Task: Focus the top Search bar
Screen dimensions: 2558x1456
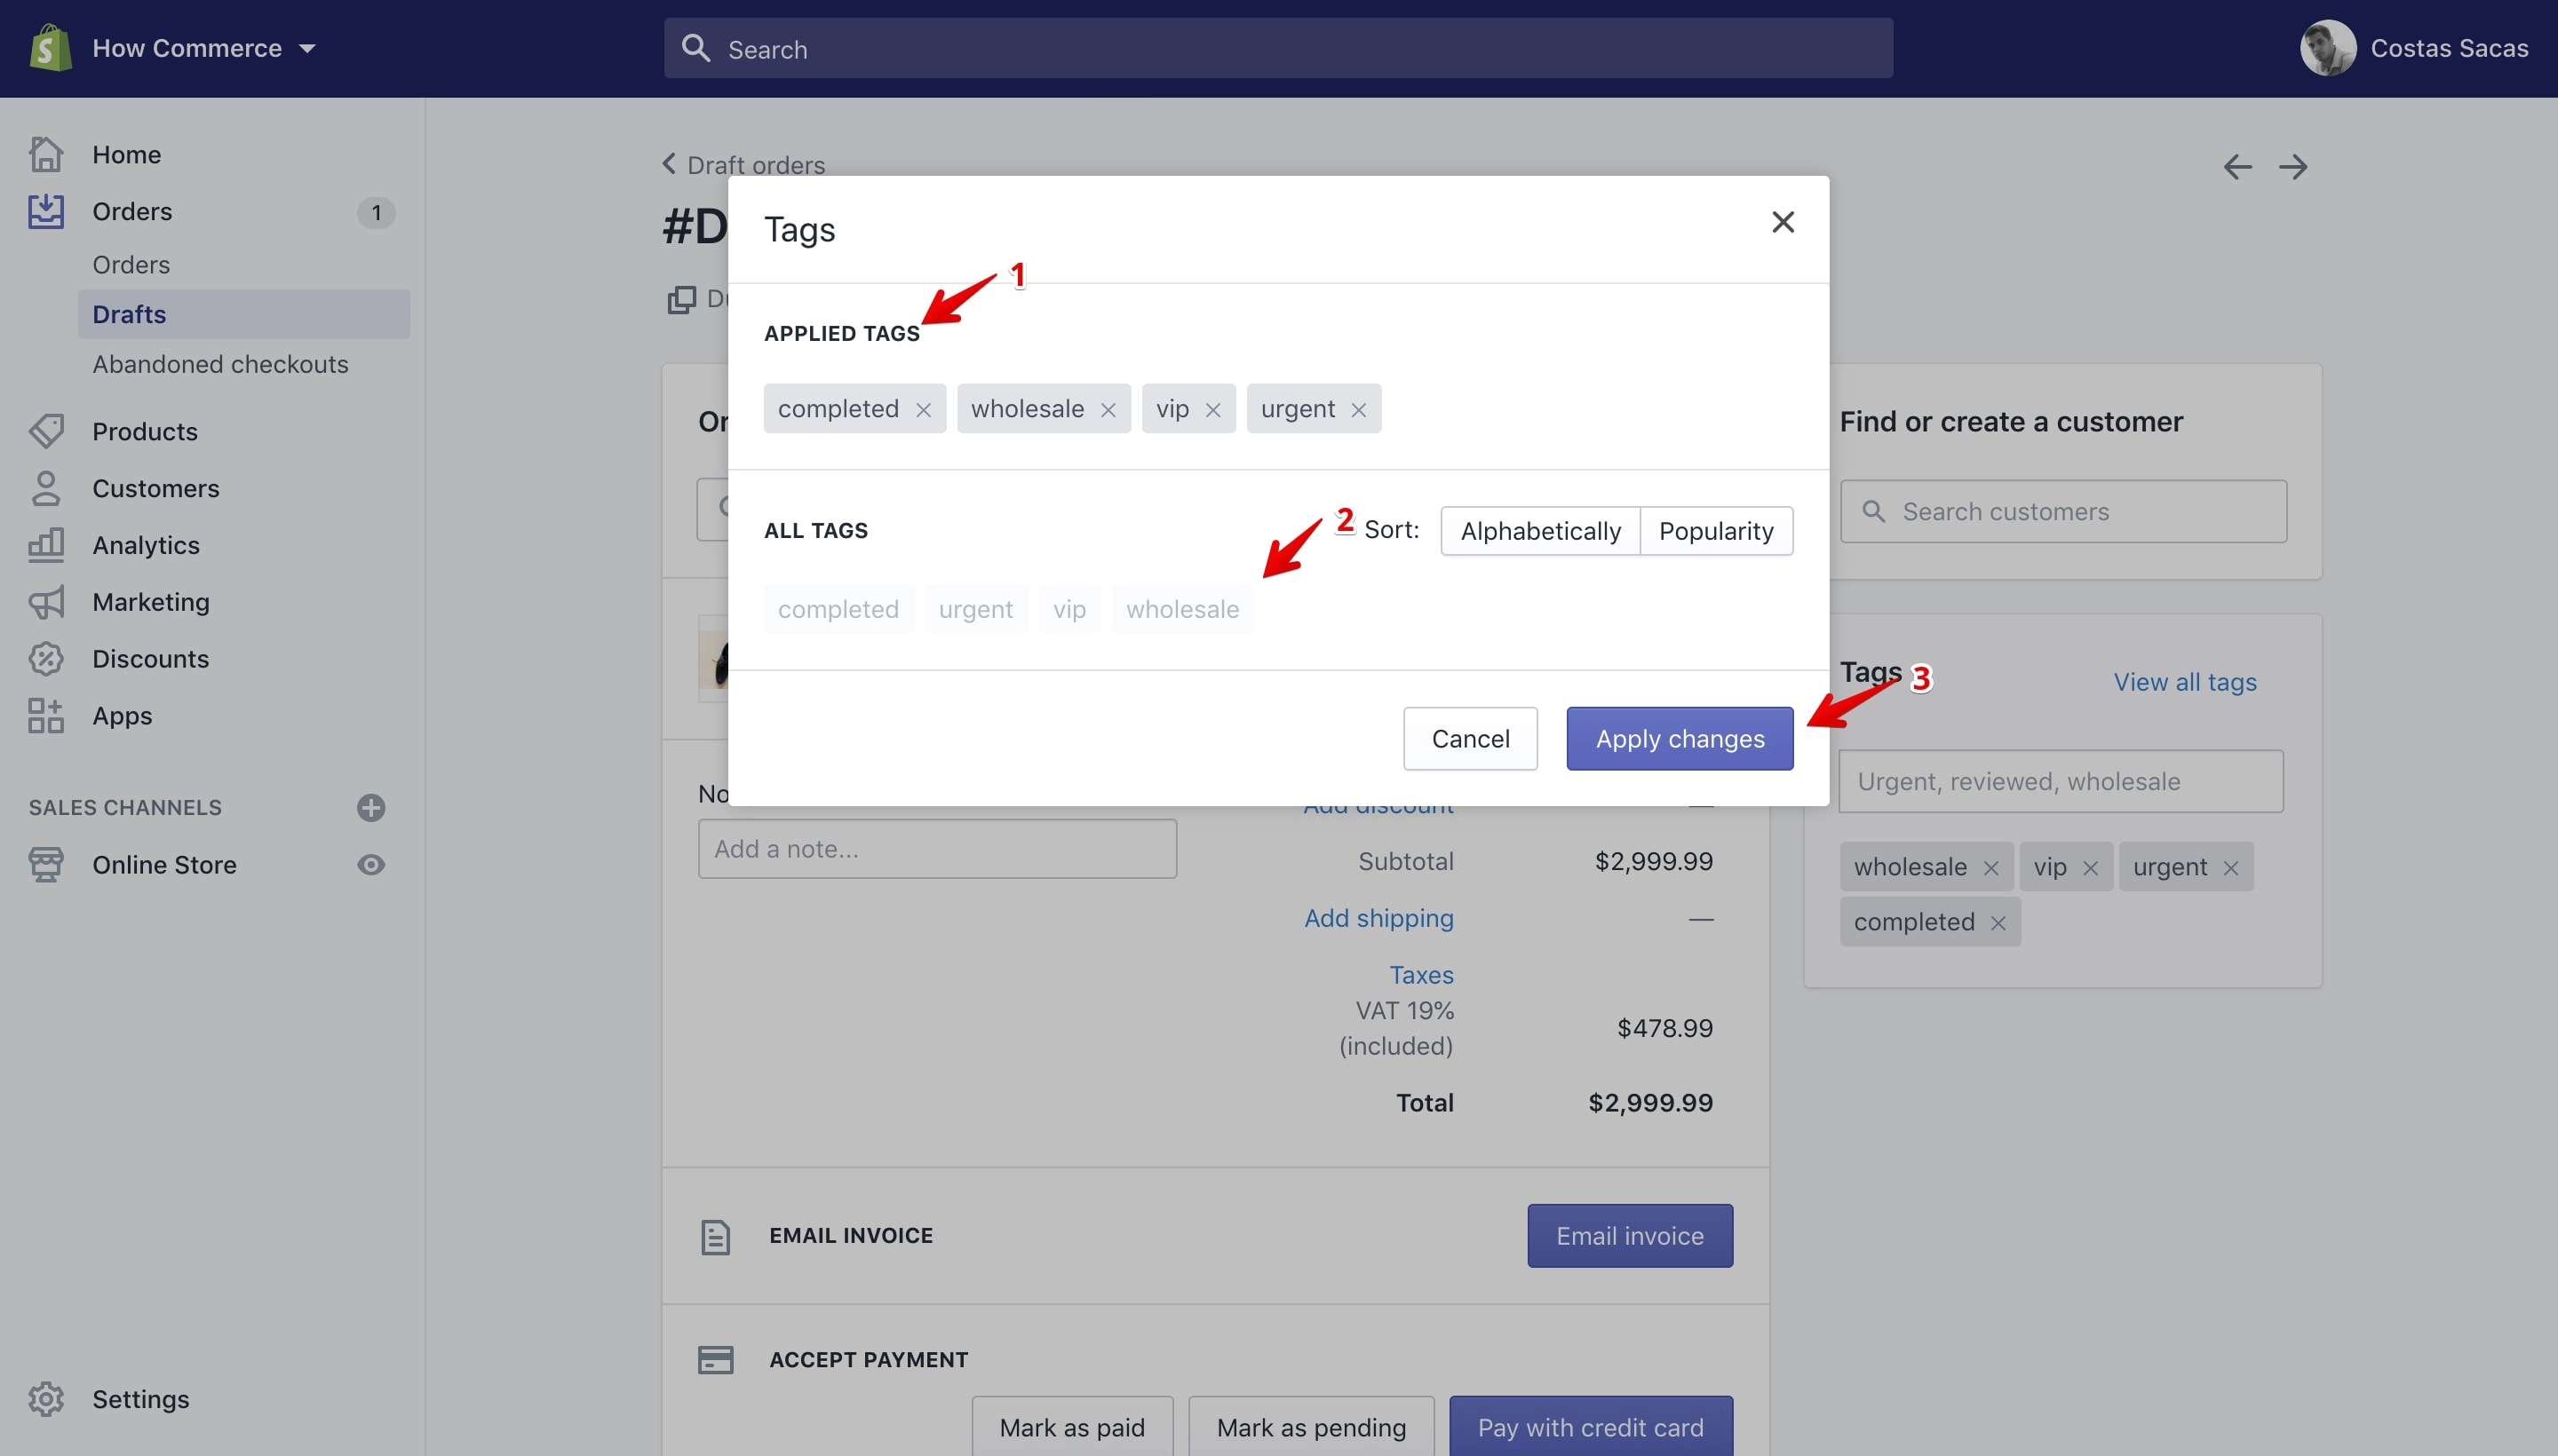Action: click(1277, 48)
